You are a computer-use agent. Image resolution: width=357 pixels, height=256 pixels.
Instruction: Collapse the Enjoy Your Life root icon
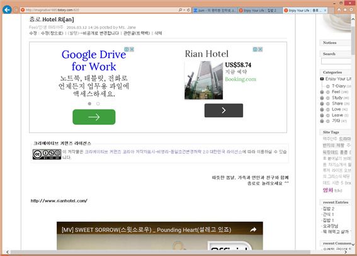click(x=322, y=79)
